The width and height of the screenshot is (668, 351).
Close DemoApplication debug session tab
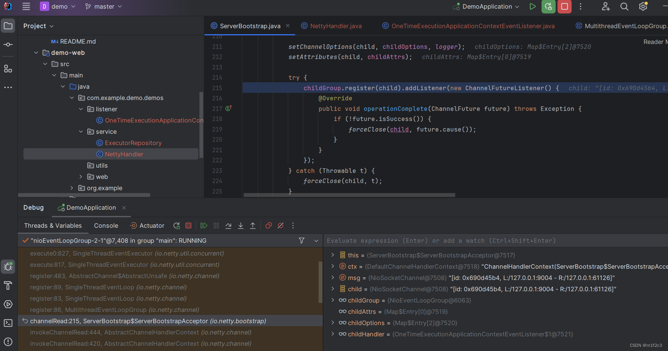(124, 208)
